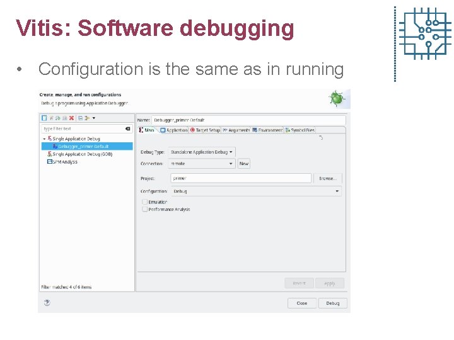
Task: Clear the filter text with the erase icon
Action: [127, 128]
